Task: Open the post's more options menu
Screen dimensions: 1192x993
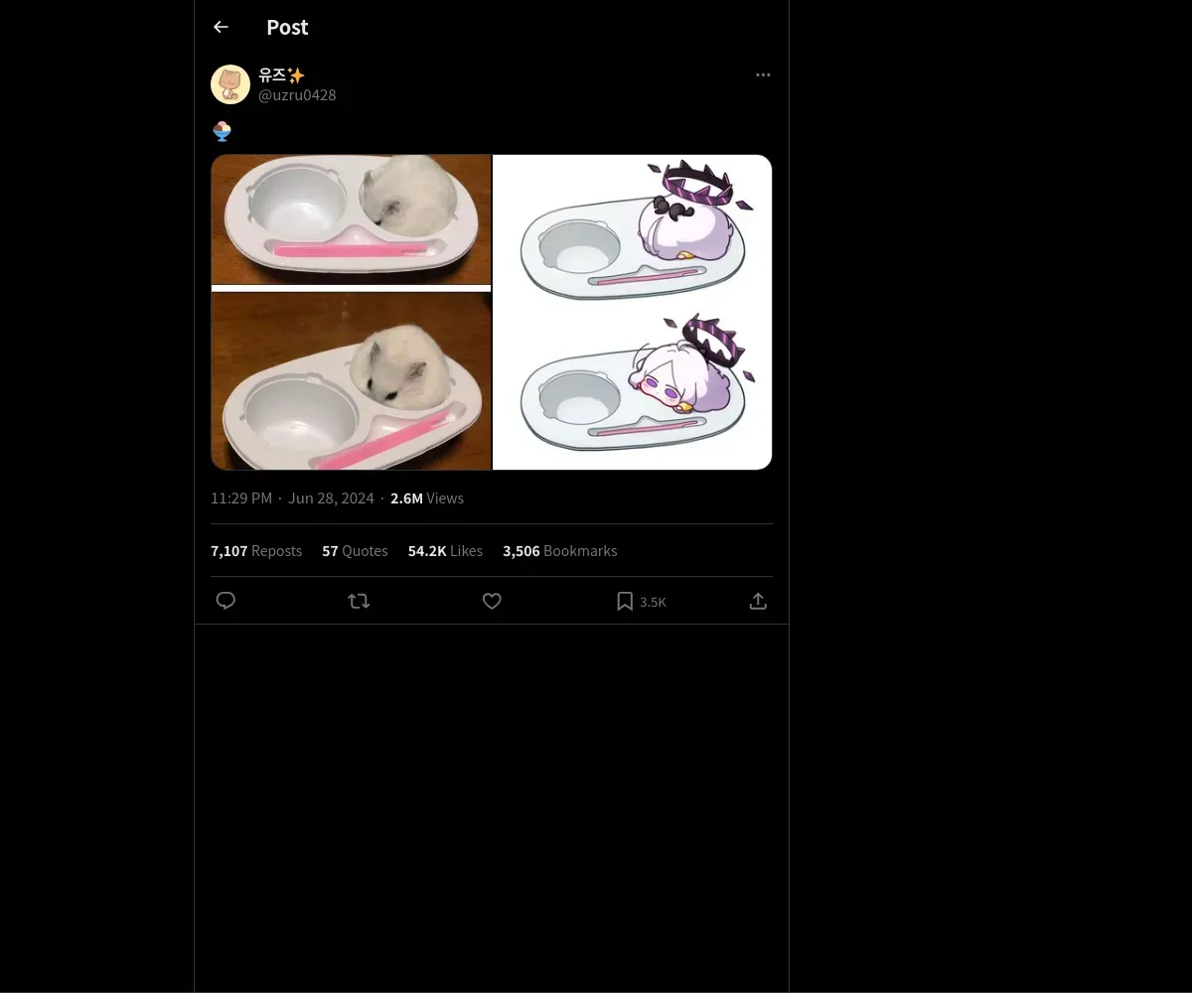Action: coord(763,75)
